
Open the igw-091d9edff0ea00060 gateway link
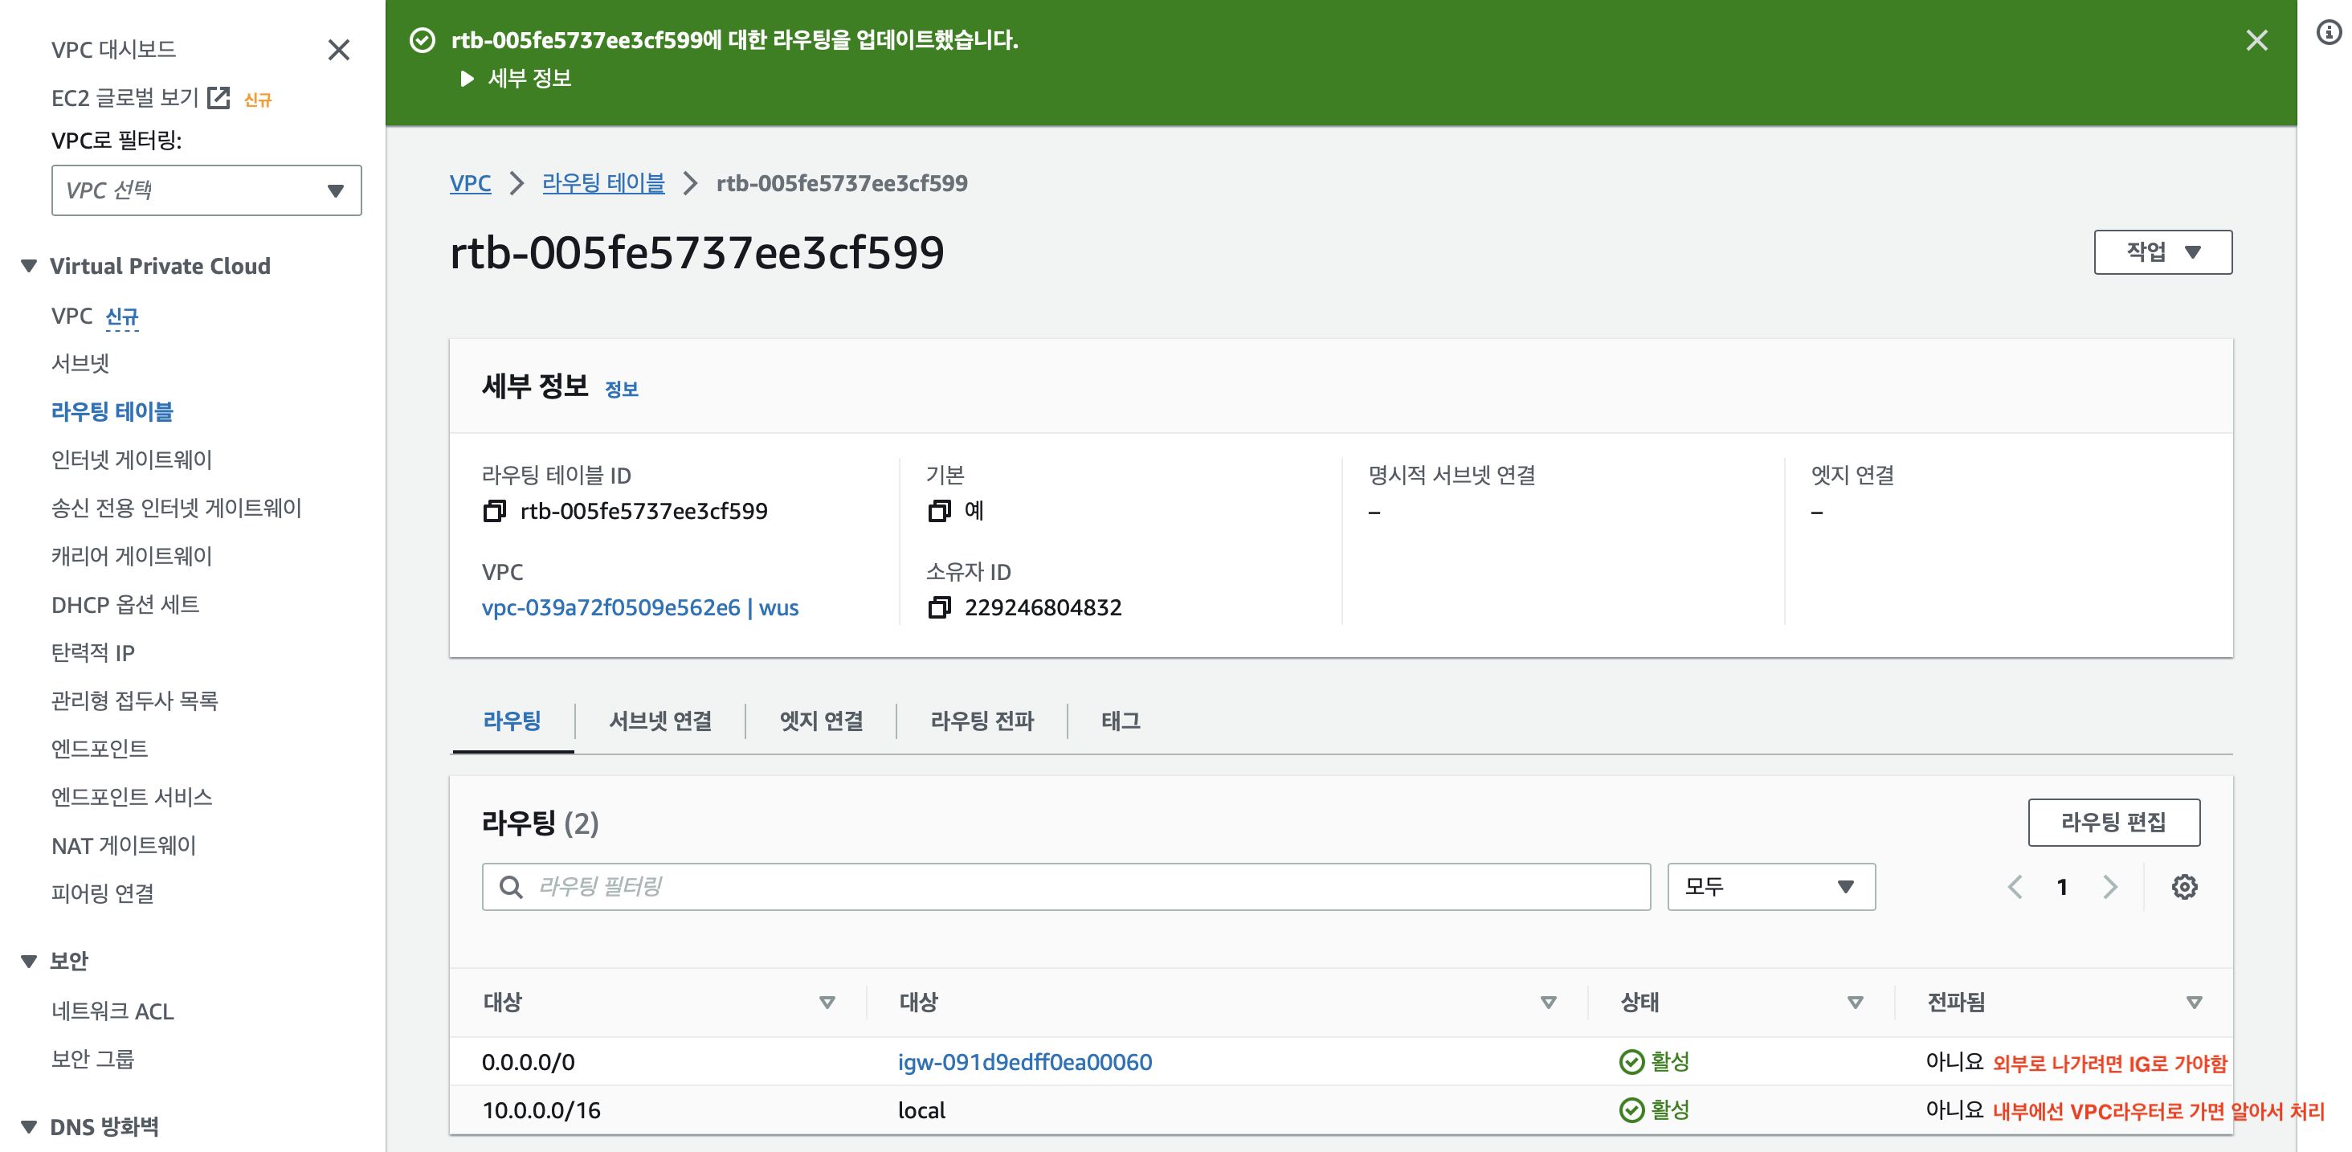1024,1062
